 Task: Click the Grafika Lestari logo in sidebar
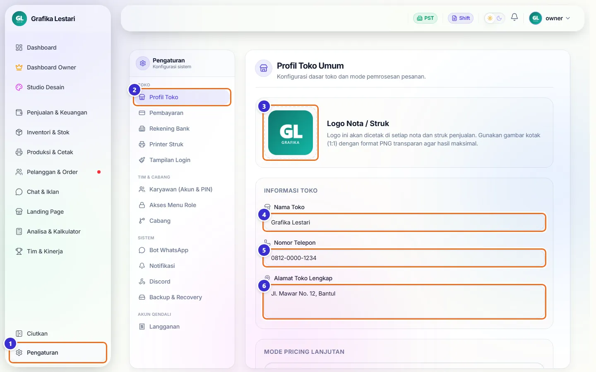(19, 19)
